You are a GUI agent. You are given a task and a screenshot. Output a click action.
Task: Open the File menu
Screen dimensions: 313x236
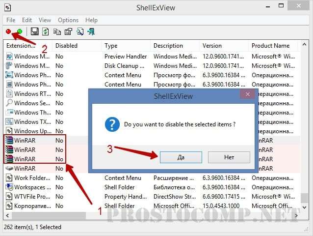(x=11, y=20)
